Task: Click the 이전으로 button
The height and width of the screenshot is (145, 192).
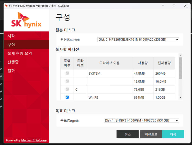Action: 151,134
